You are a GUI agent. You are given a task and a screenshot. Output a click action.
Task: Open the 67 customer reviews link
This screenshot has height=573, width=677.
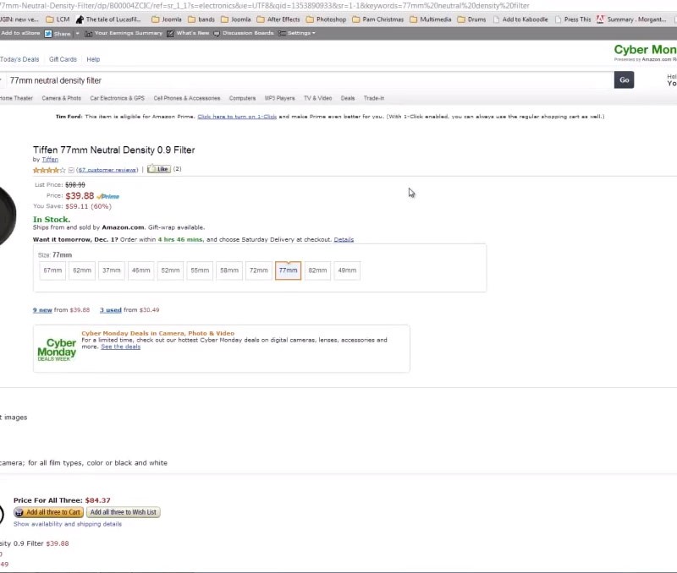click(x=107, y=170)
